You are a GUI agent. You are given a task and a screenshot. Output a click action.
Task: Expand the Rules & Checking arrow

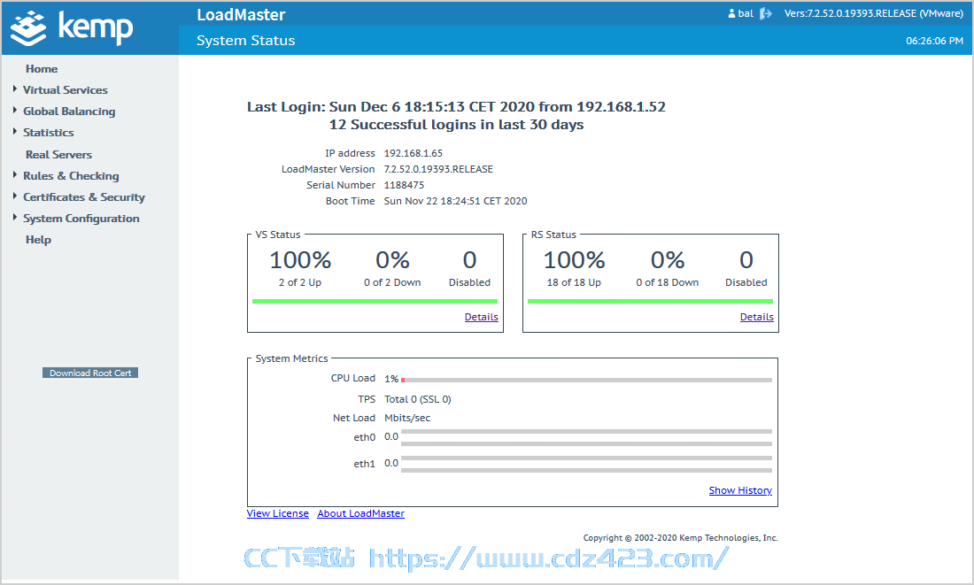(x=15, y=175)
